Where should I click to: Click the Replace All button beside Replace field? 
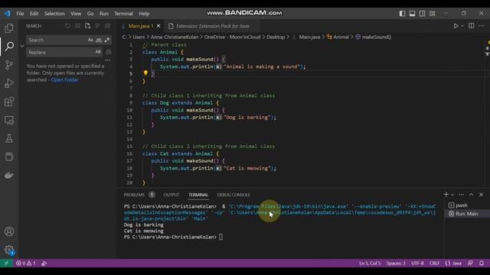pos(109,52)
